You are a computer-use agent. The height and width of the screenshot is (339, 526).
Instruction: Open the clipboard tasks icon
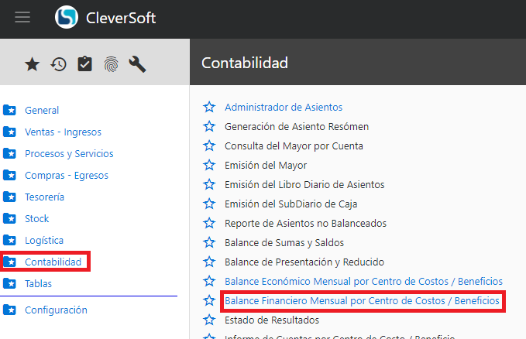coord(84,64)
